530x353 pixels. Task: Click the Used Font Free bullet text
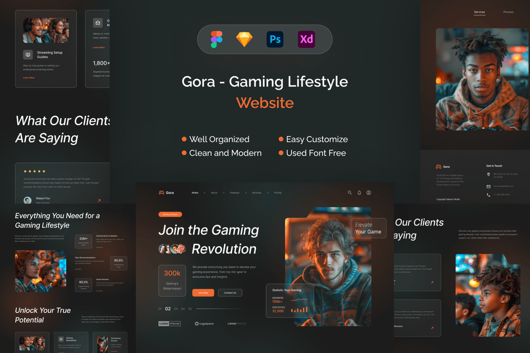[x=316, y=153]
